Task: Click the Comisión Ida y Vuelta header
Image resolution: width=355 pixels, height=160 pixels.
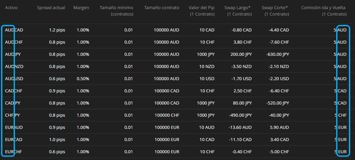Action: (x=323, y=11)
